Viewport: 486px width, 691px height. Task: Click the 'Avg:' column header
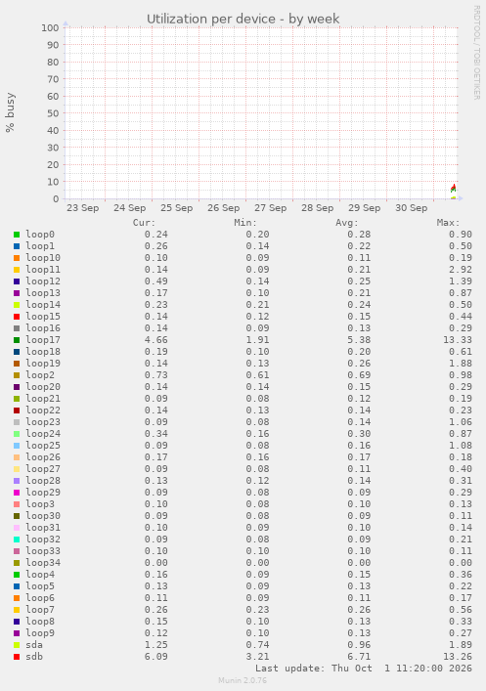click(347, 223)
